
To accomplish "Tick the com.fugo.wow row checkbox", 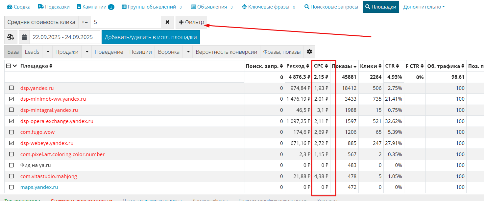I will tap(12, 132).
